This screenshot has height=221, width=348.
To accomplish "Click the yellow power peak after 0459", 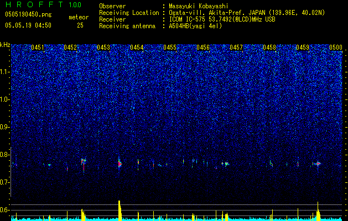I will [318, 212].
